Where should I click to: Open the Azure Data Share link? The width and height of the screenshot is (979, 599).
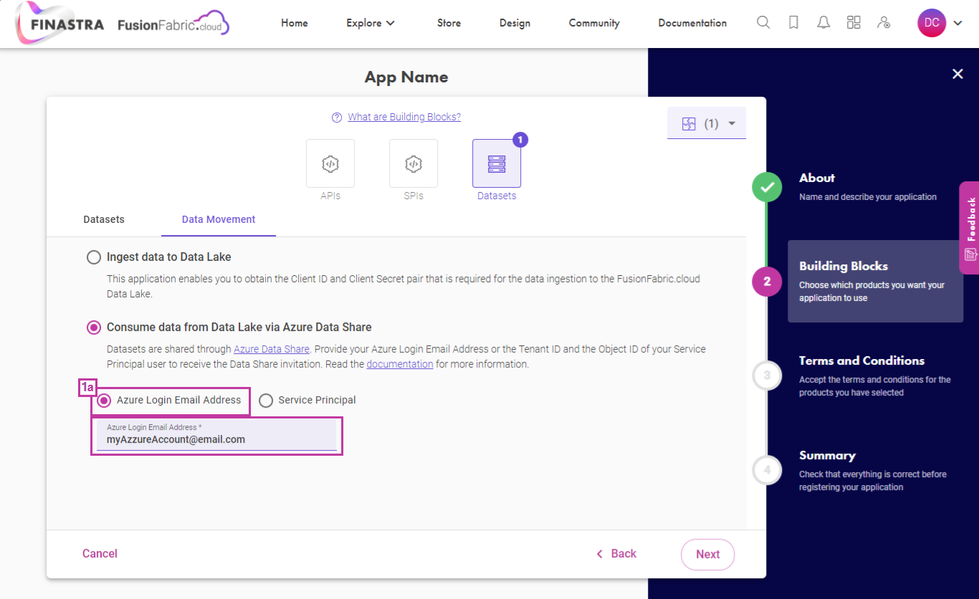click(272, 349)
